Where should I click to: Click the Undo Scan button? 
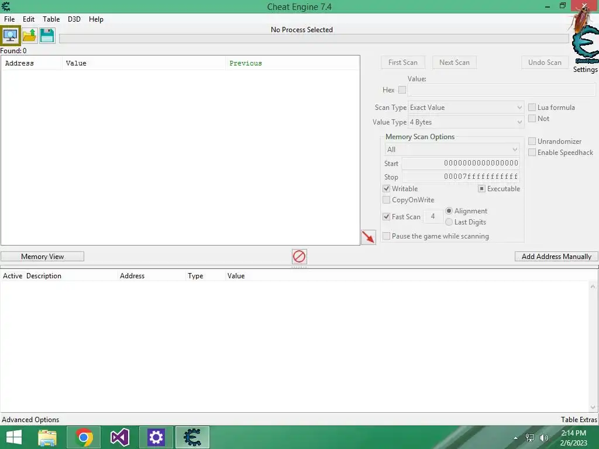545,62
